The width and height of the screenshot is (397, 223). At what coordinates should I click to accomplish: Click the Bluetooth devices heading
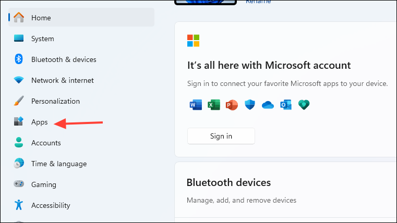pyautogui.click(x=228, y=182)
